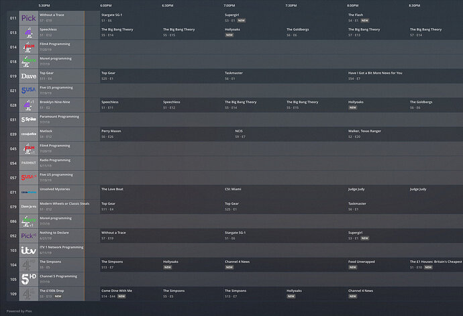The width and height of the screenshot is (463, 316).
Task: Open the Dave channel logo on row 019
Action: coord(29,76)
